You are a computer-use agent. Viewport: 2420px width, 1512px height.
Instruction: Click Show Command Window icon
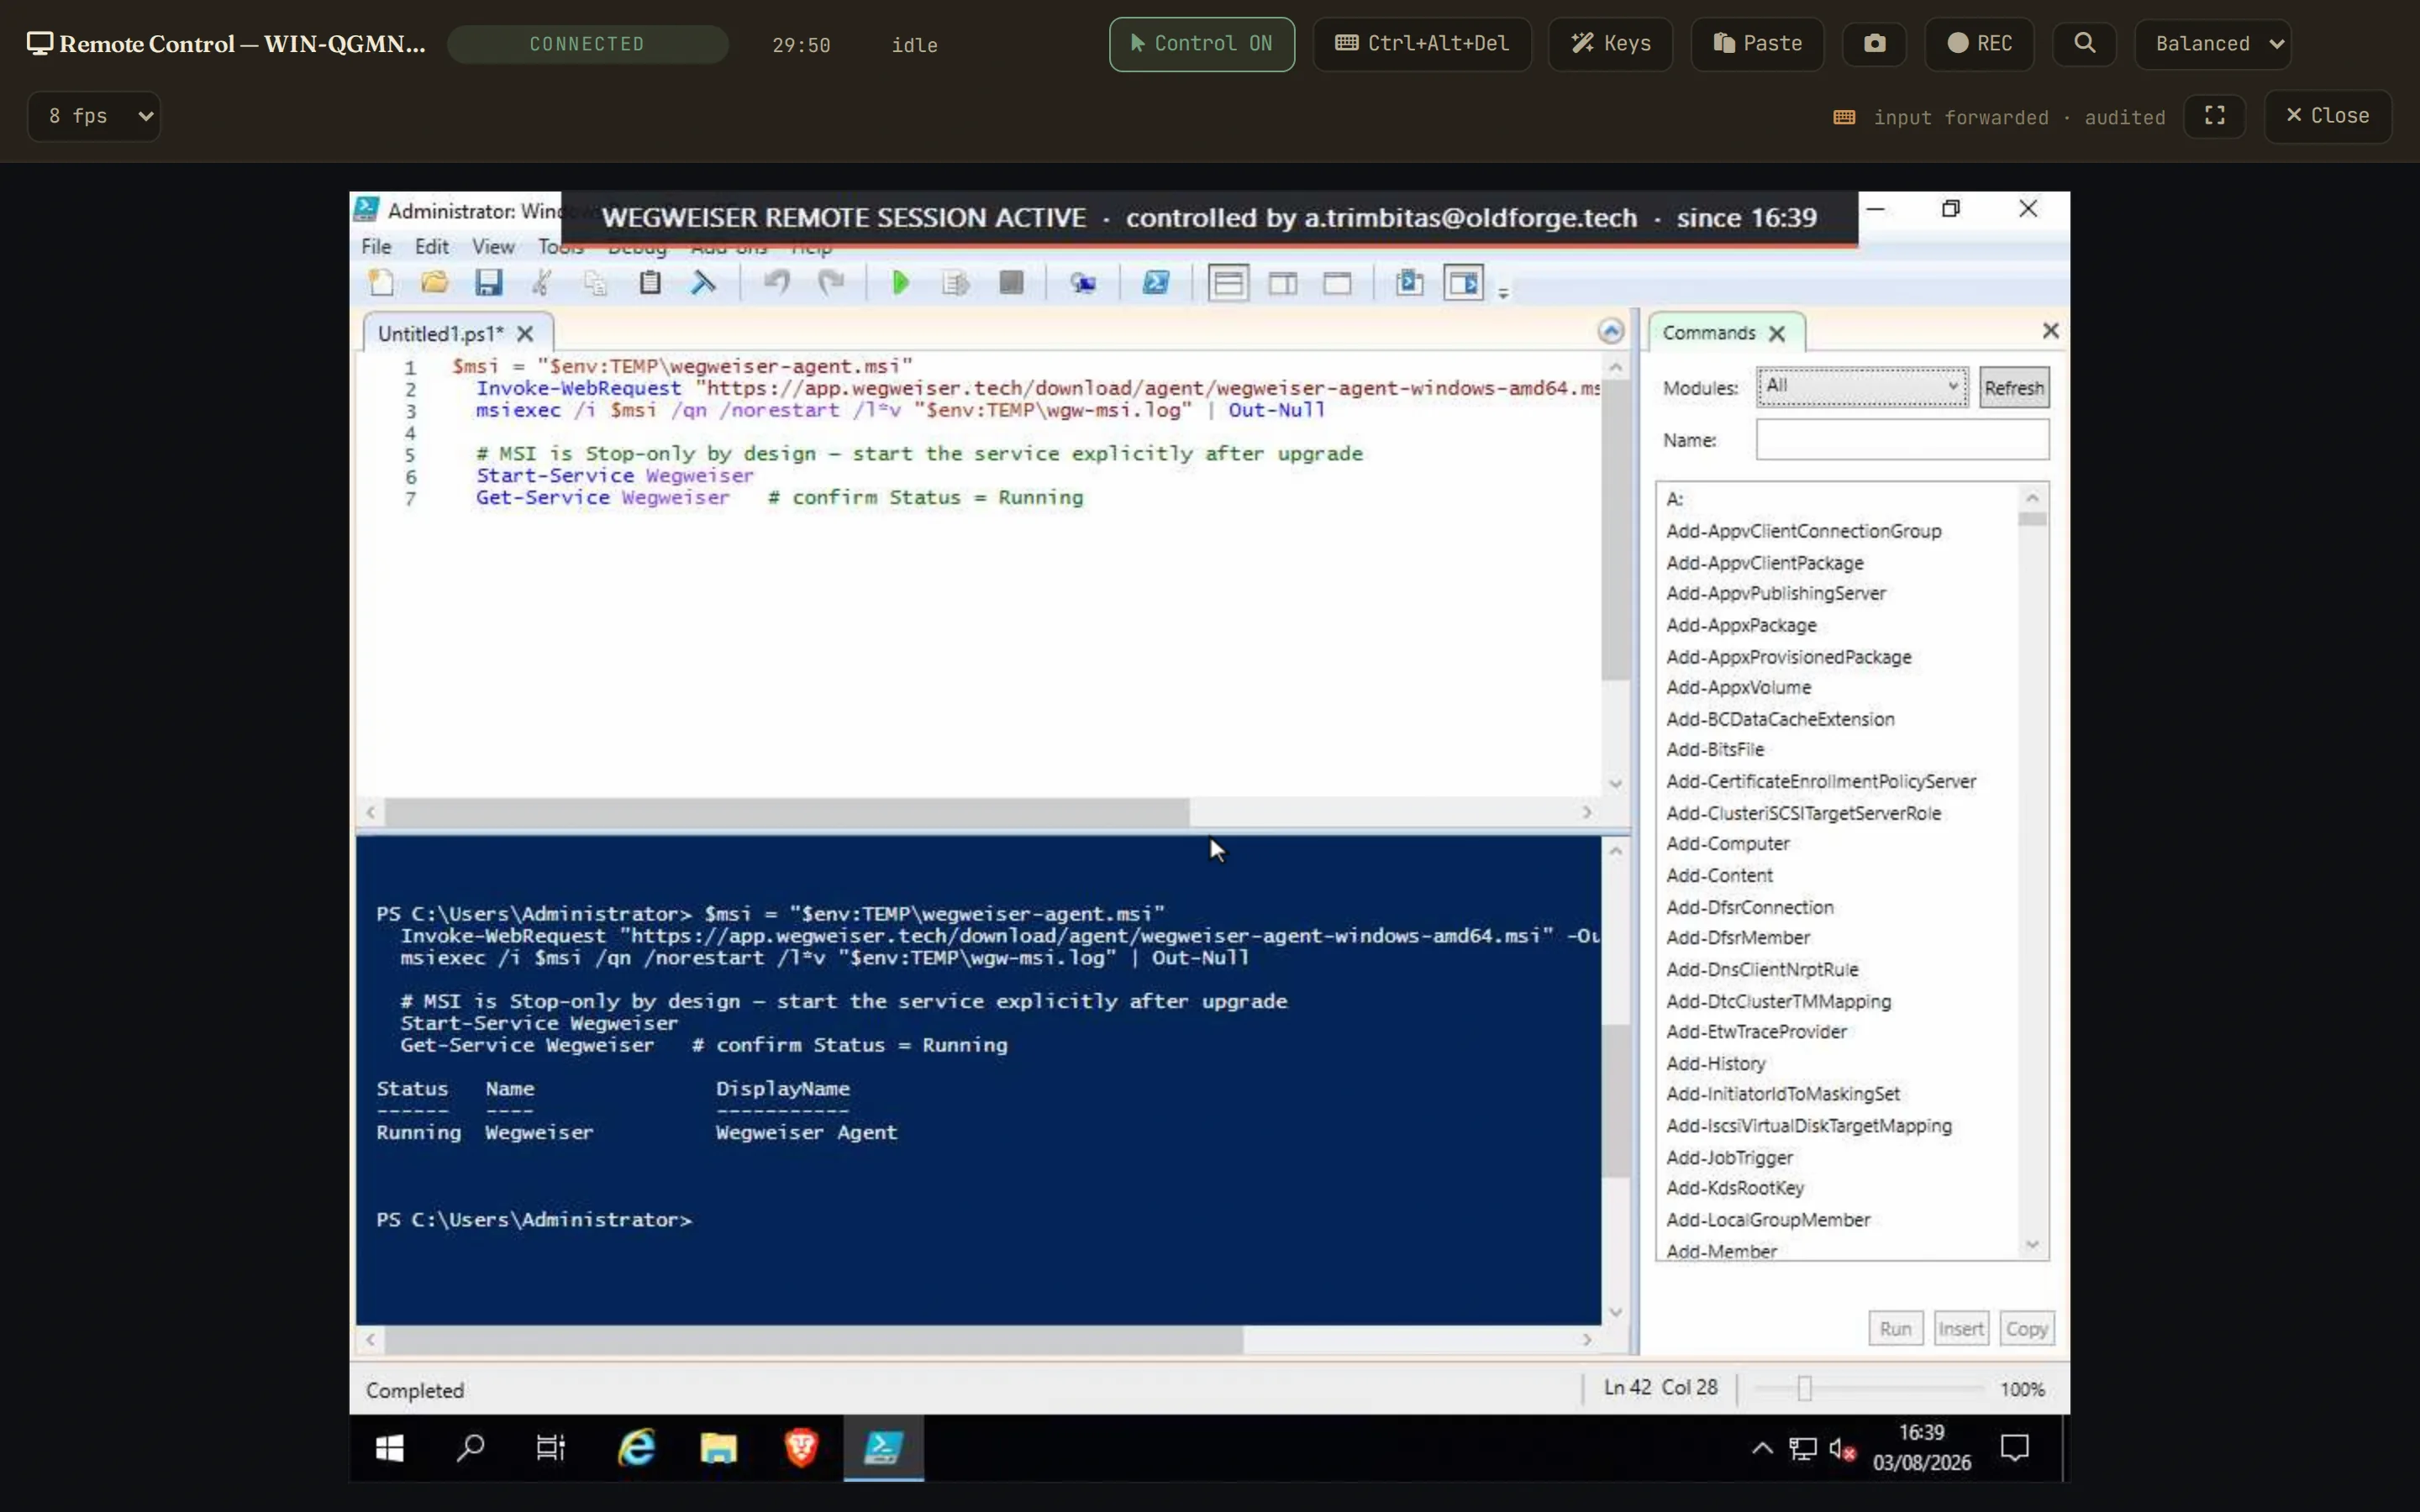pyautogui.click(x=1410, y=283)
